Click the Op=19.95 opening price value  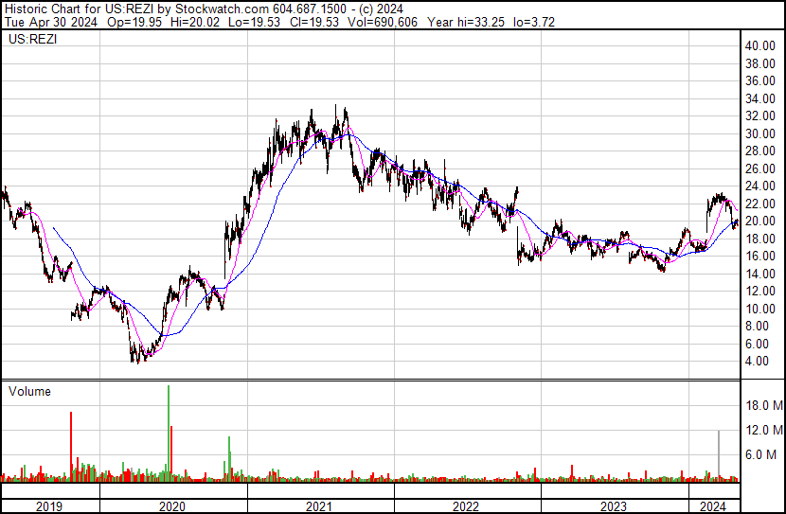(x=134, y=22)
